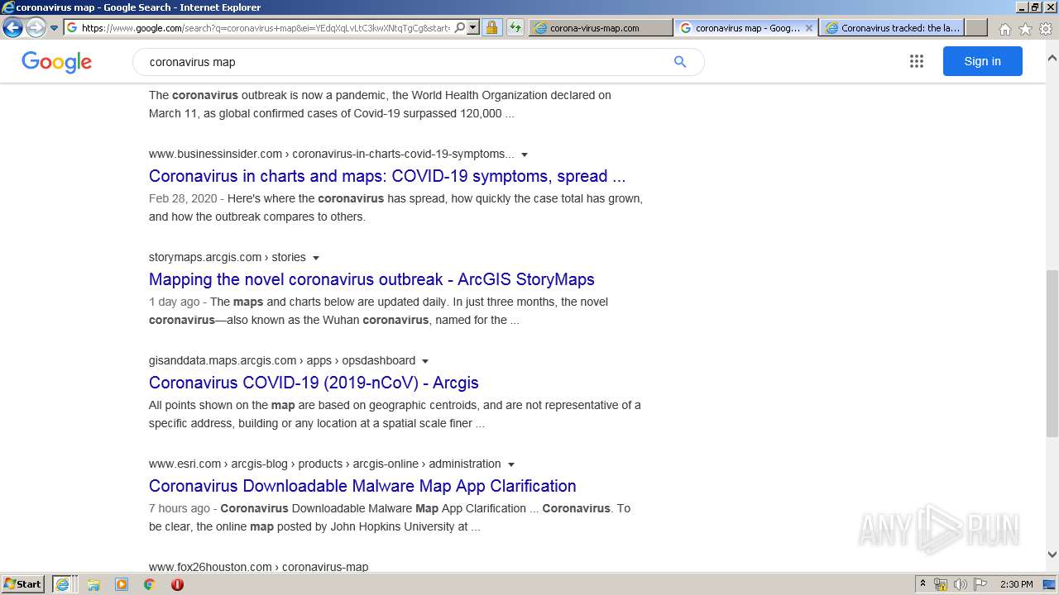Screen dimensions: 1059x595
Task: Expand www.esri.com result options arrow
Action: click(511, 464)
